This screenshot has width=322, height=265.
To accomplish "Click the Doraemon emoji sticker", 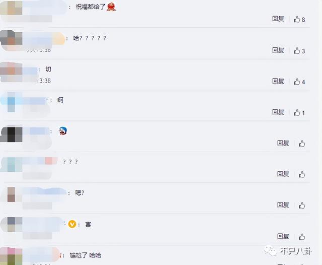I will pos(62,131).
